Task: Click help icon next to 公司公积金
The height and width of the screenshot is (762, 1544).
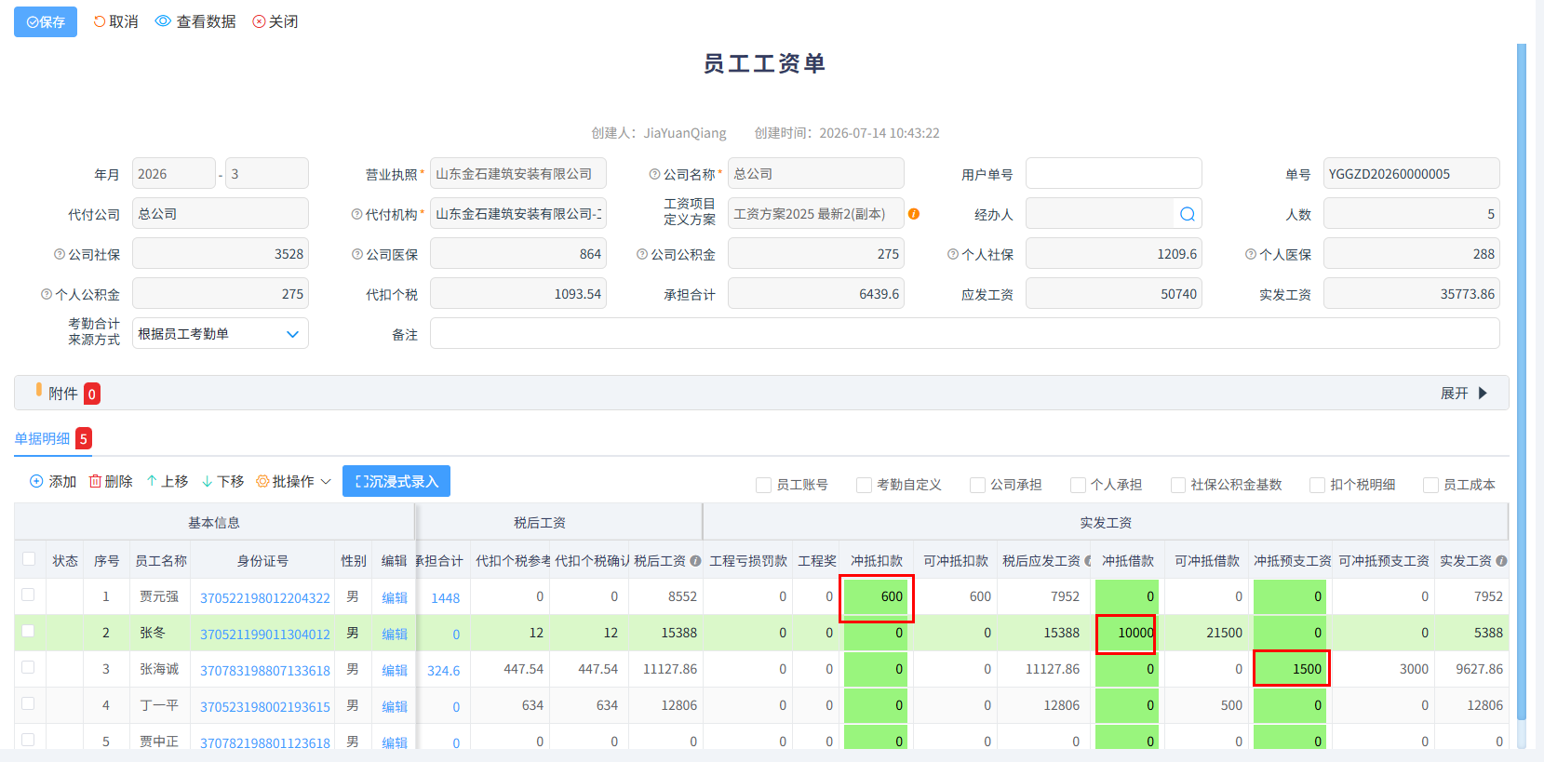Action: pyautogui.click(x=642, y=254)
